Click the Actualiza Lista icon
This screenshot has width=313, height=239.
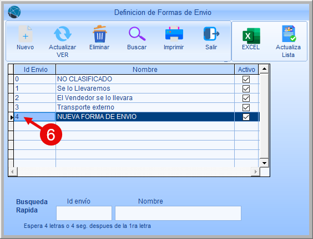tap(289, 33)
